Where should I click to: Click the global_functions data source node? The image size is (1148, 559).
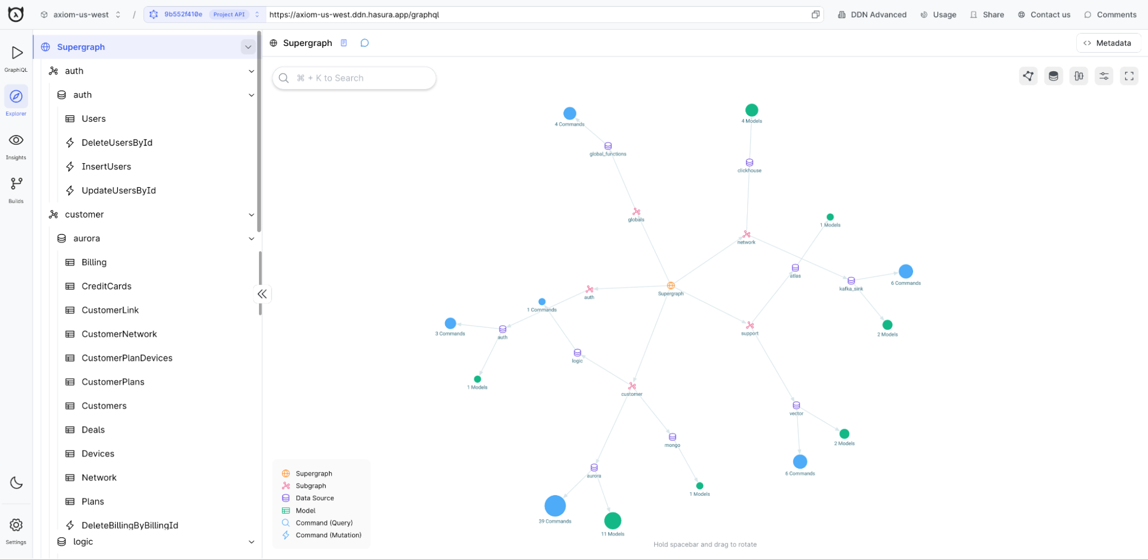(608, 147)
